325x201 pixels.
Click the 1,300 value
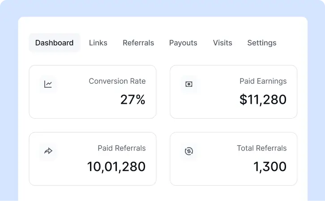(x=270, y=167)
